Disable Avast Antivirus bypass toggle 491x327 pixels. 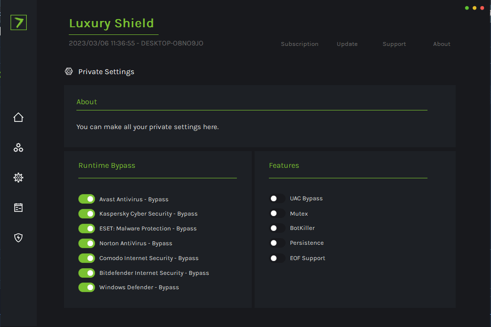click(x=87, y=199)
